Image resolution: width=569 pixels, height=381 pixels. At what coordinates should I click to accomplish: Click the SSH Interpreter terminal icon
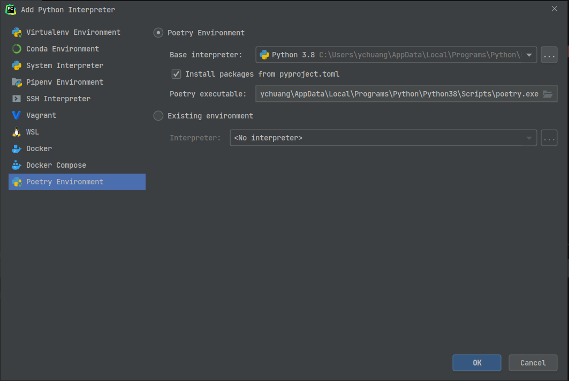(17, 99)
